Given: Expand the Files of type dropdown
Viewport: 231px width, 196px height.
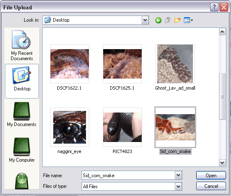Looking at the screenshot, I should pyautogui.click(x=179, y=187).
